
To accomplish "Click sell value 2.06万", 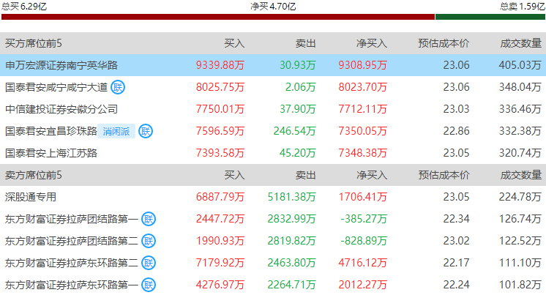I will (x=300, y=87).
